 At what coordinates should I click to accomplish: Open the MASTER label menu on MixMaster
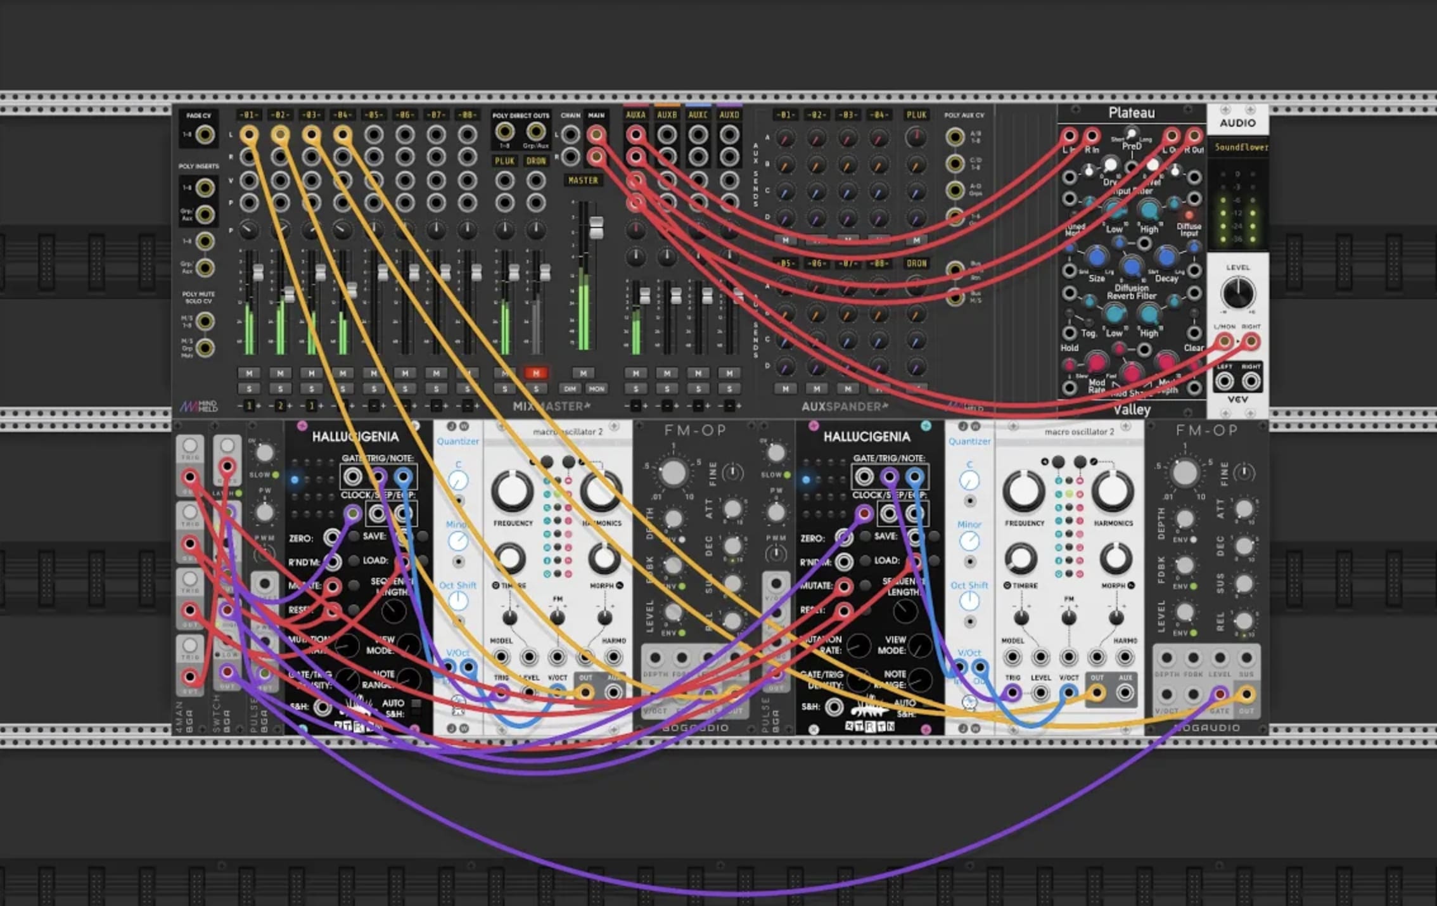tap(583, 181)
